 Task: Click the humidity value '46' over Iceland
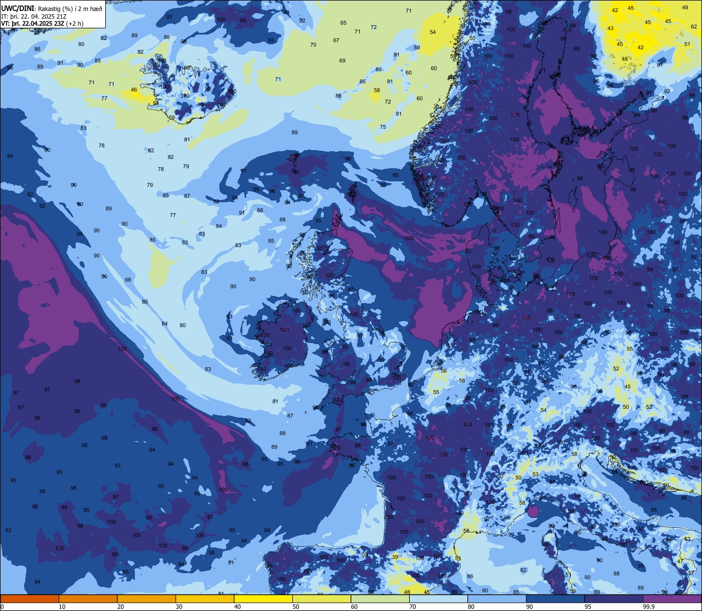tap(134, 90)
